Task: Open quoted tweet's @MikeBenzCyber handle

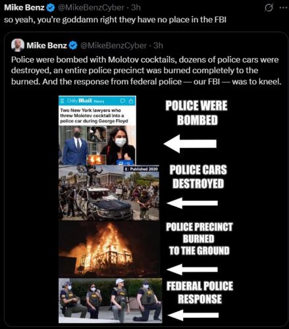Action: (113, 45)
